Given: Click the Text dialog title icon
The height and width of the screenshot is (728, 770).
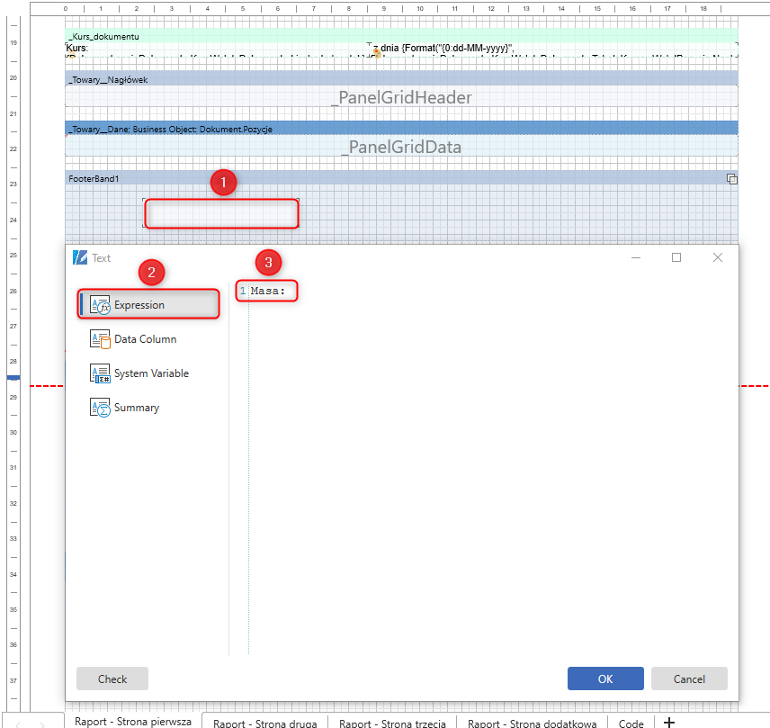Looking at the screenshot, I should [x=80, y=257].
